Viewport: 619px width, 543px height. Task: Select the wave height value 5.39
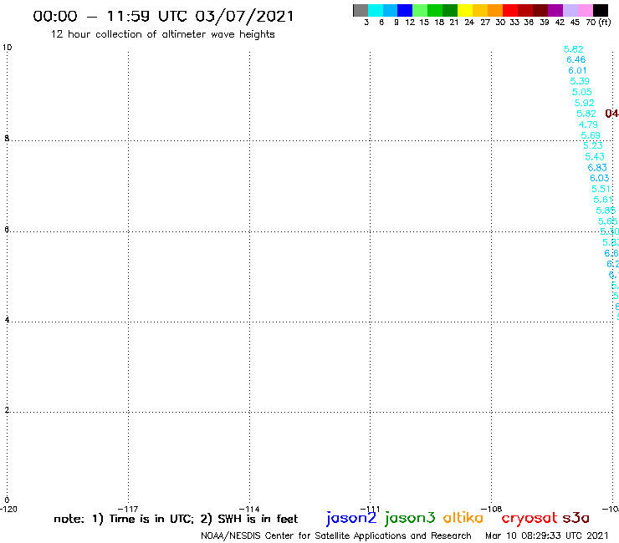pos(580,81)
